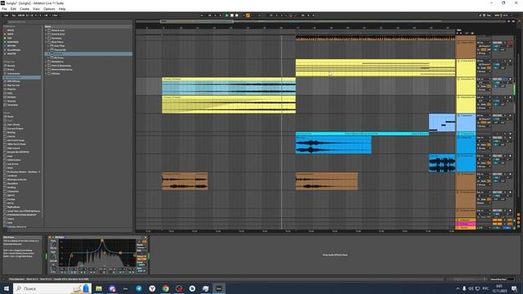Screen dimensions: 523x294
Task: Expand the Pitch & Modulation folder
Action: tap(46, 65)
